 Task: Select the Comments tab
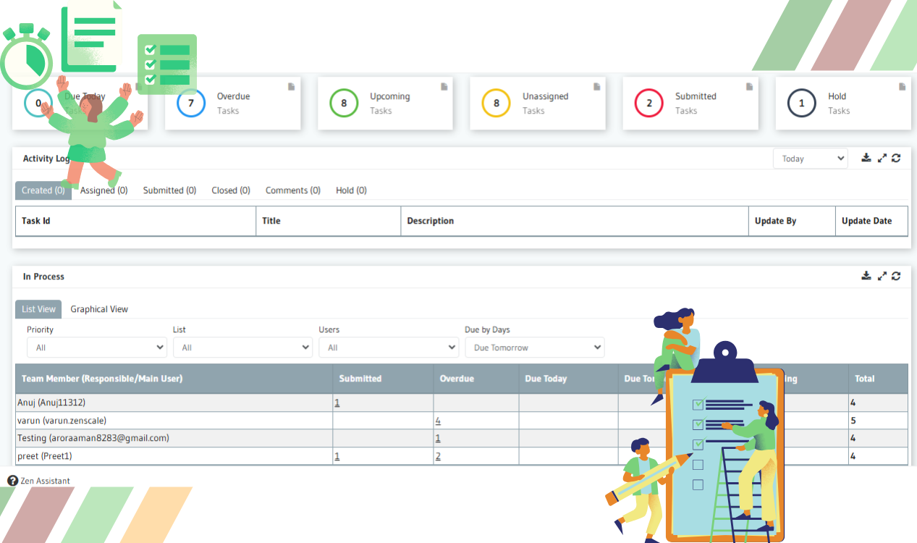(292, 190)
